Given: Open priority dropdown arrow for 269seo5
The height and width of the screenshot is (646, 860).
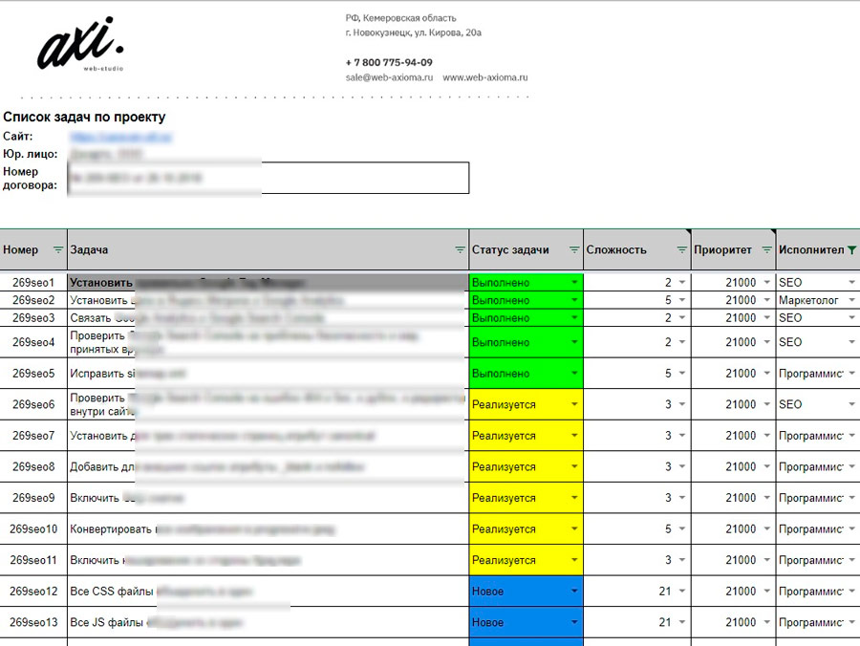Looking at the screenshot, I should click(766, 374).
